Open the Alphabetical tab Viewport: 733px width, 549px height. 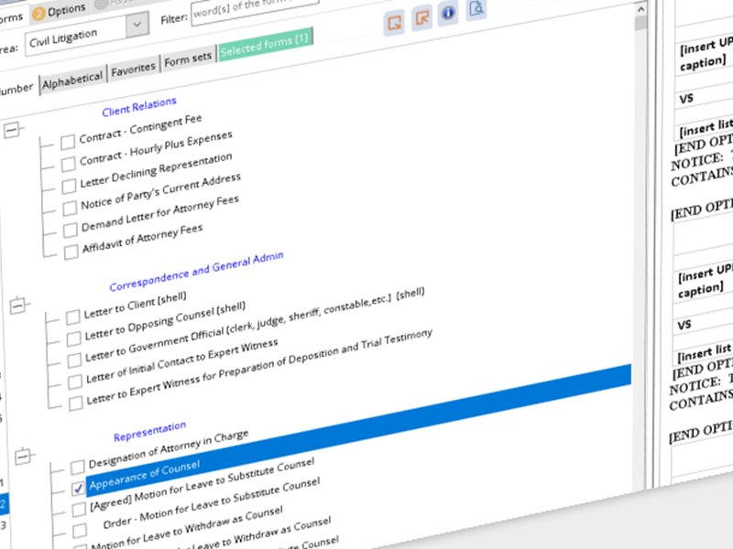(x=72, y=81)
